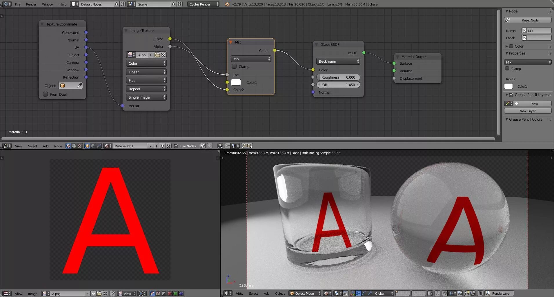This screenshot has width=554, height=297.
Task: Open the Window menu
Action: tap(48, 4)
